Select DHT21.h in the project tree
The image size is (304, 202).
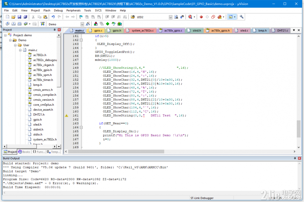(39, 115)
